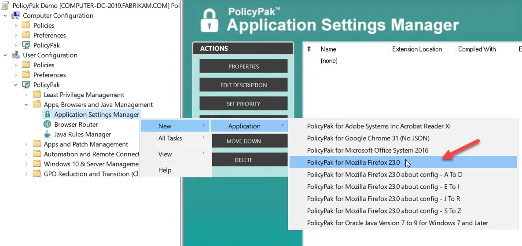Select PolicyPak for Google Chrome 31 (No JSON)
This screenshot has width=522, height=246.
403,138
